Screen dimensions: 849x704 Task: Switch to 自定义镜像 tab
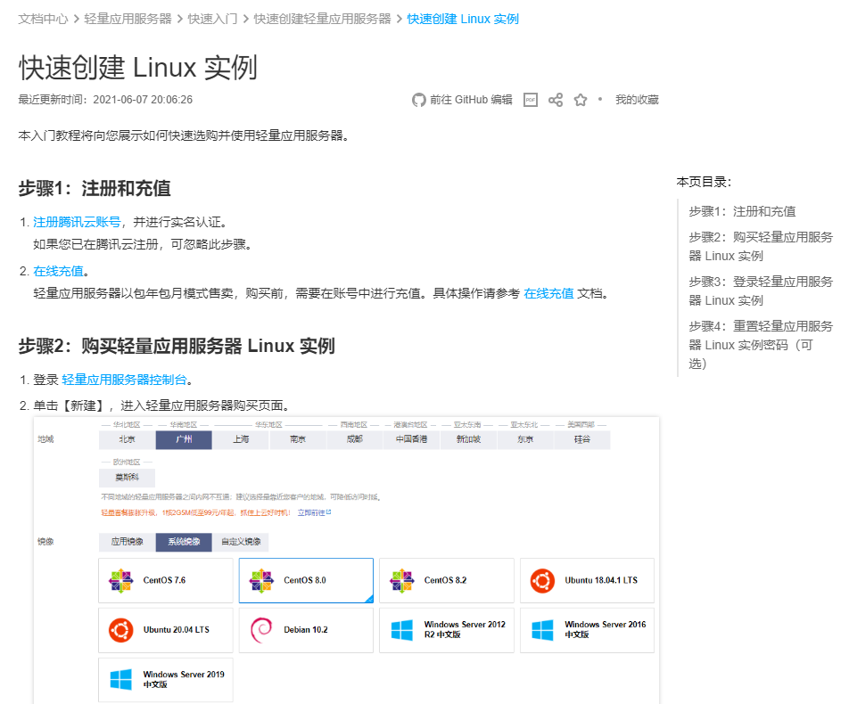point(241,542)
